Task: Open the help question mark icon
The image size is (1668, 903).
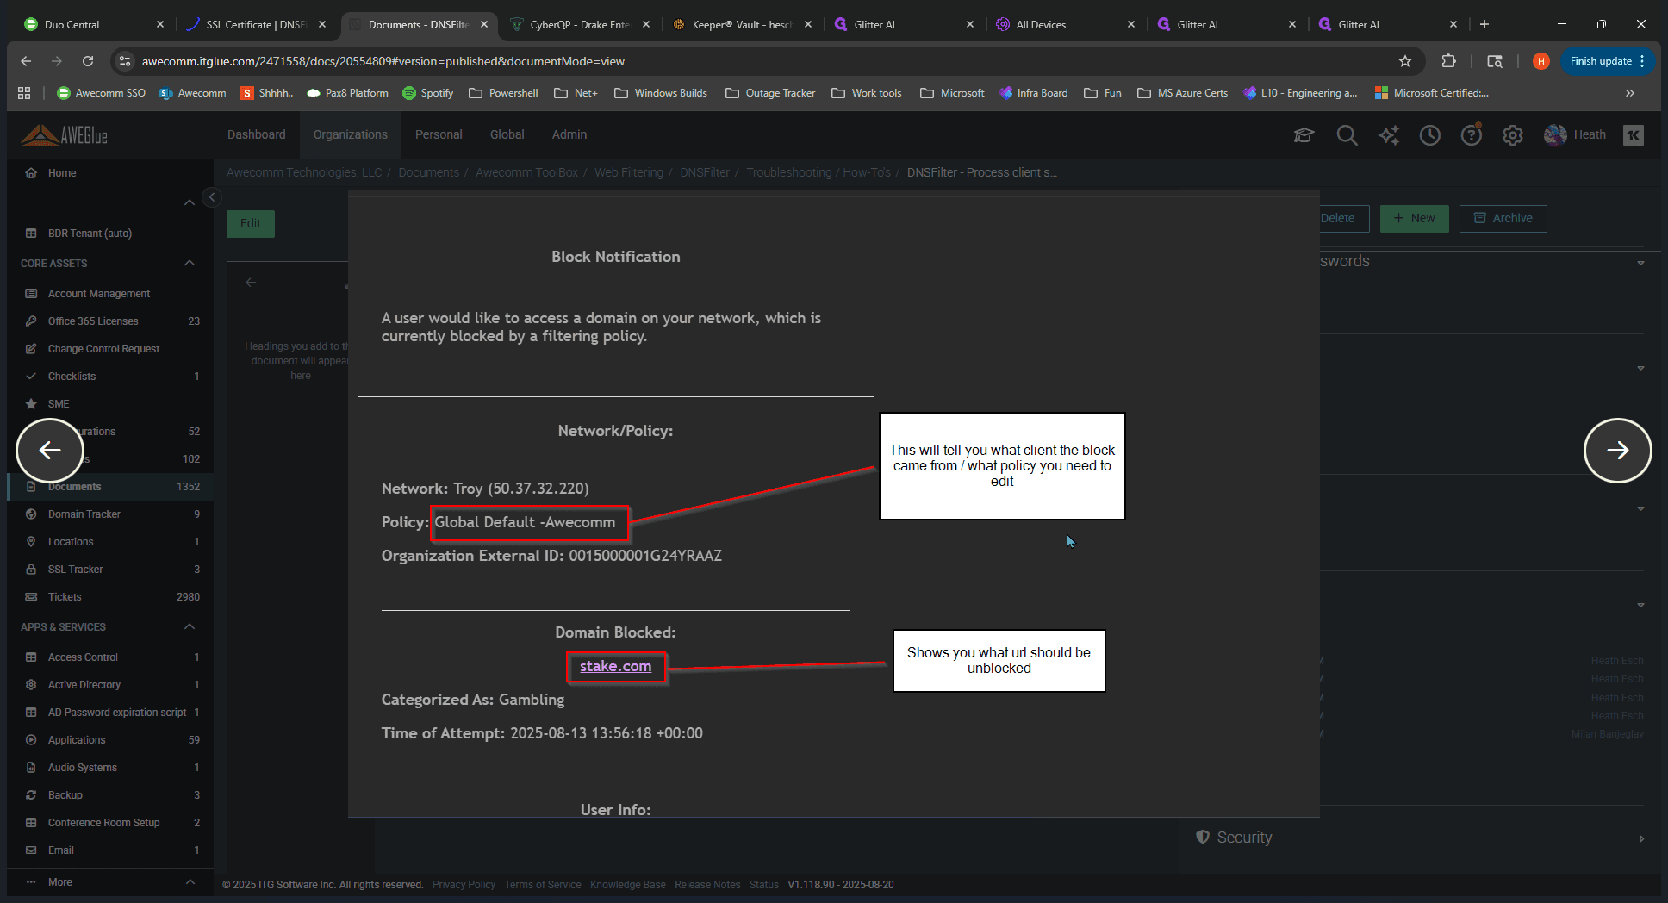Action: coord(1472,135)
